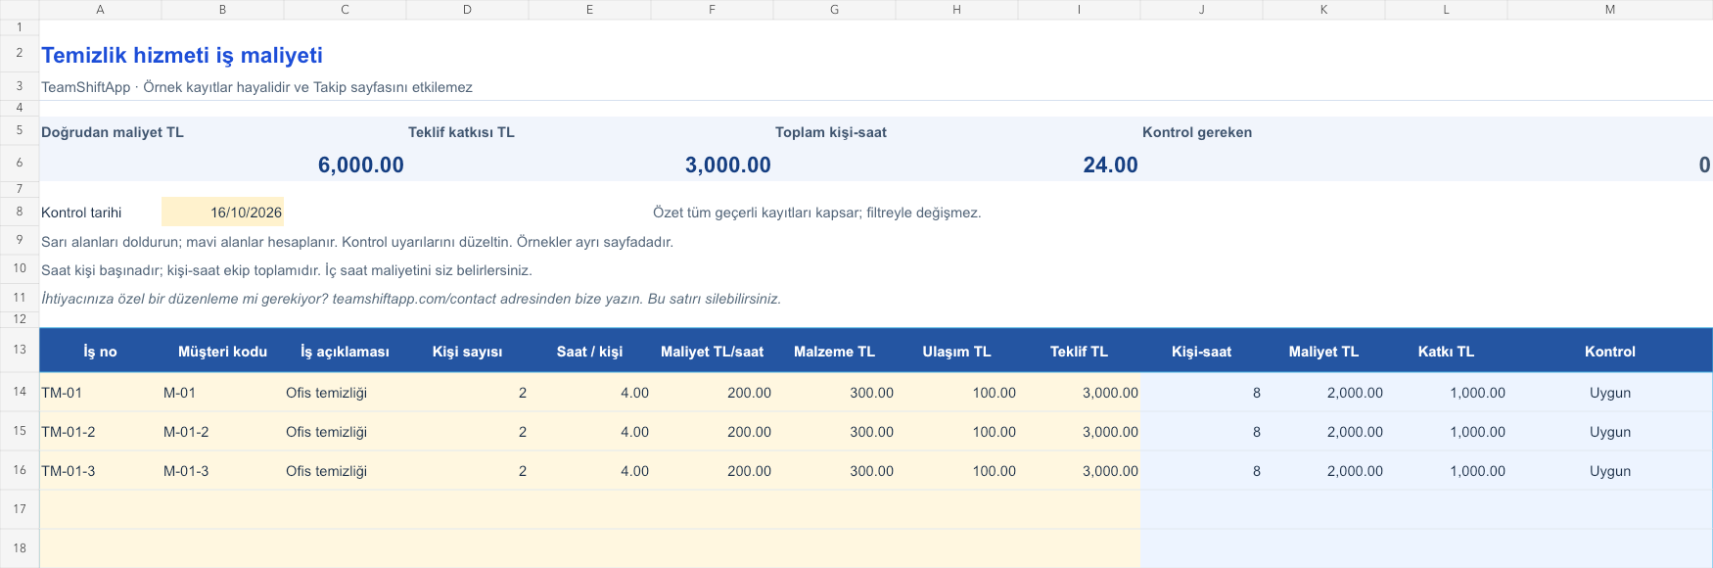The height and width of the screenshot is (568, 1713).
Task: Select the 'TeamShiftApp · Örnek kayıtlar' subtitle
Action: coord(256,87)
